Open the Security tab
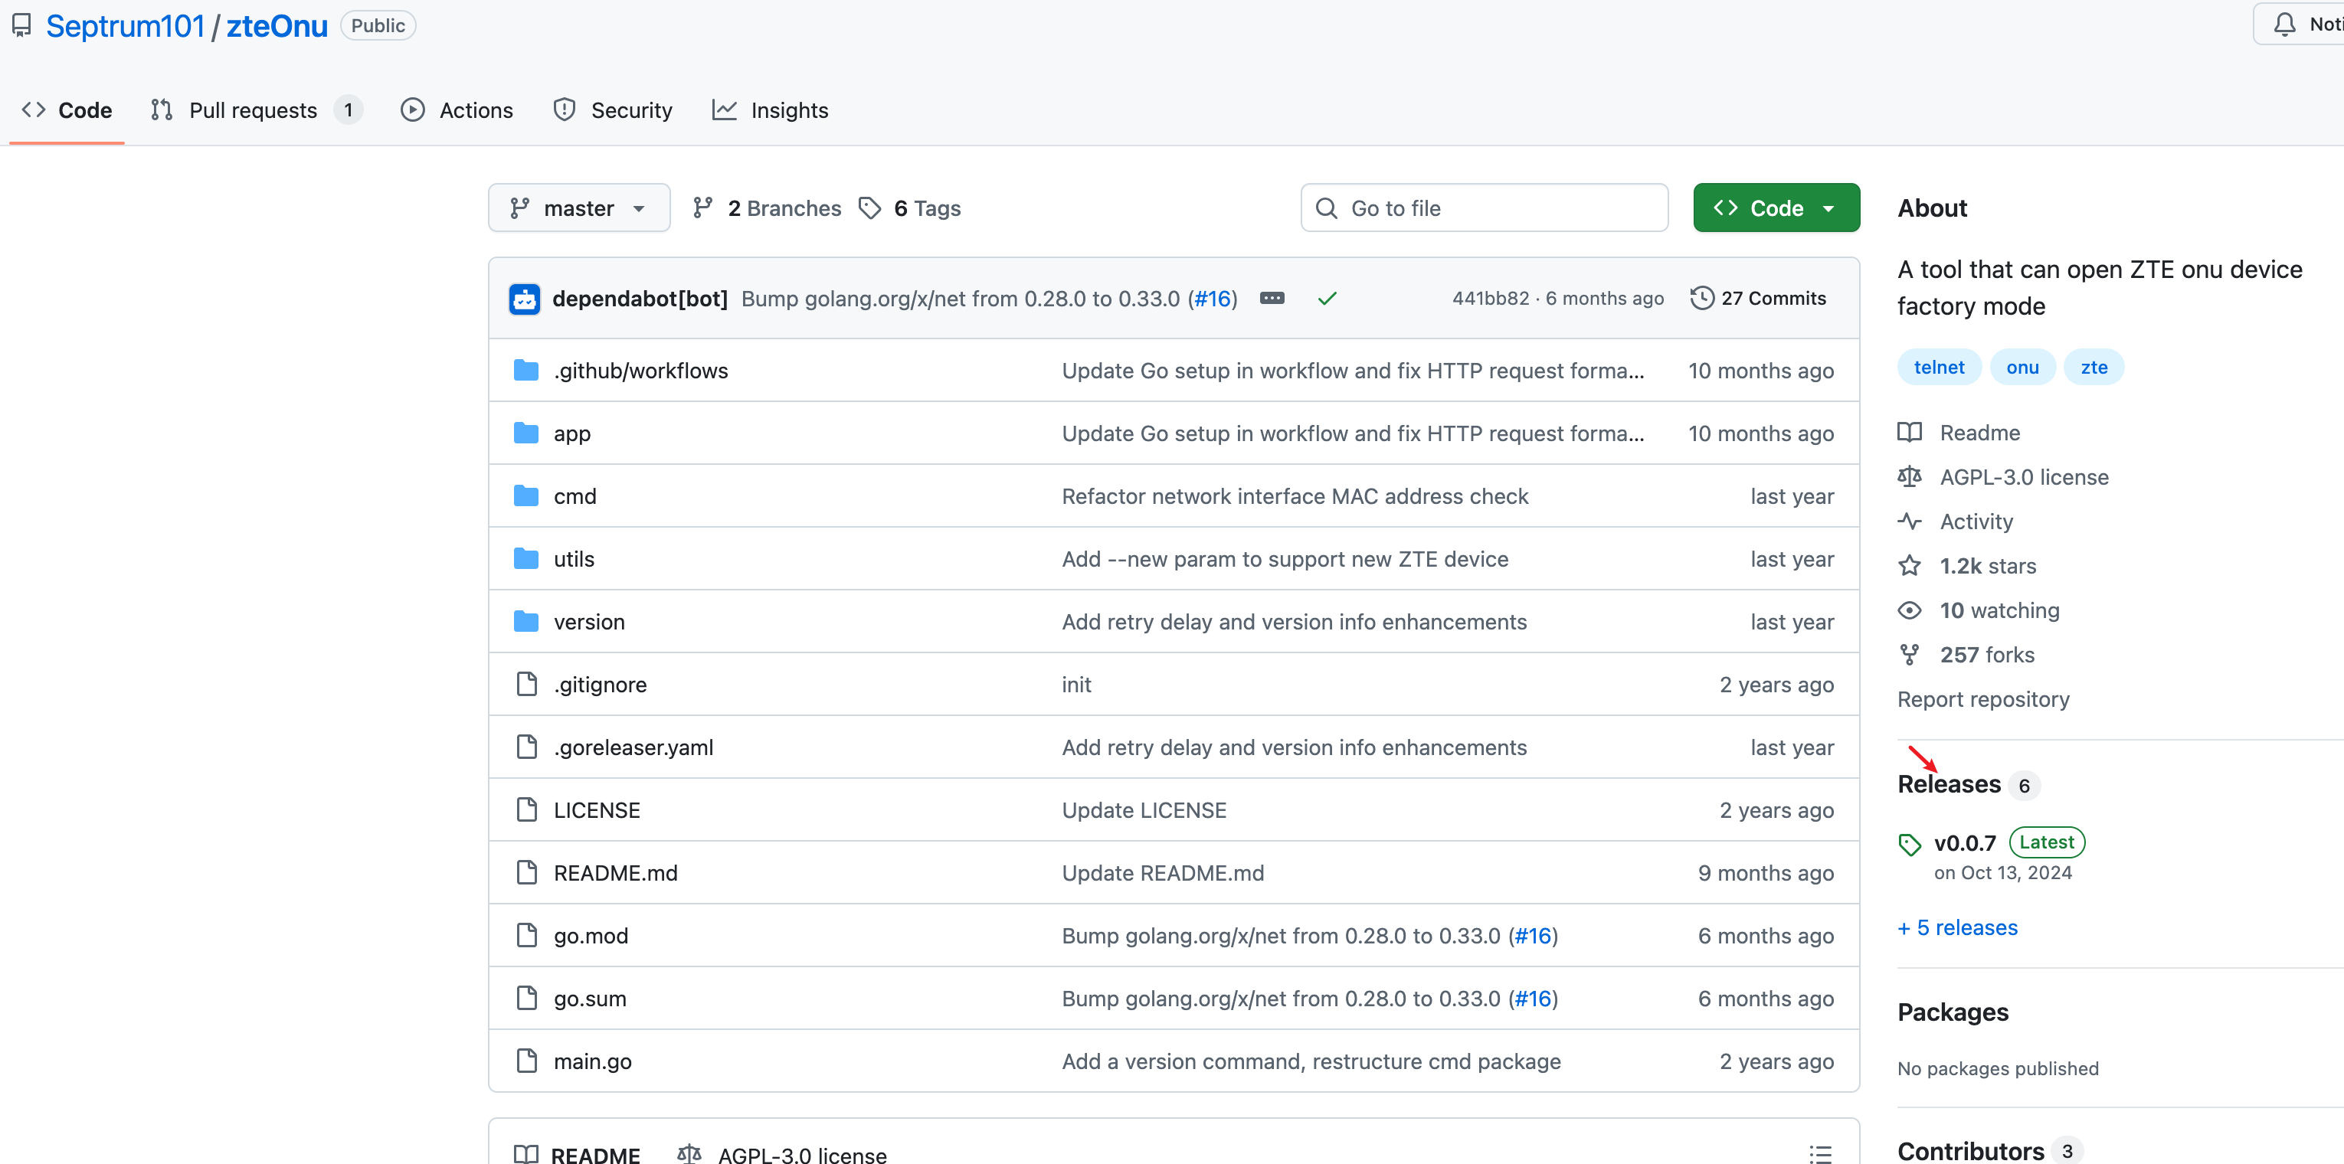The height and width of the screenshot is (1164, 2344). 614,110
